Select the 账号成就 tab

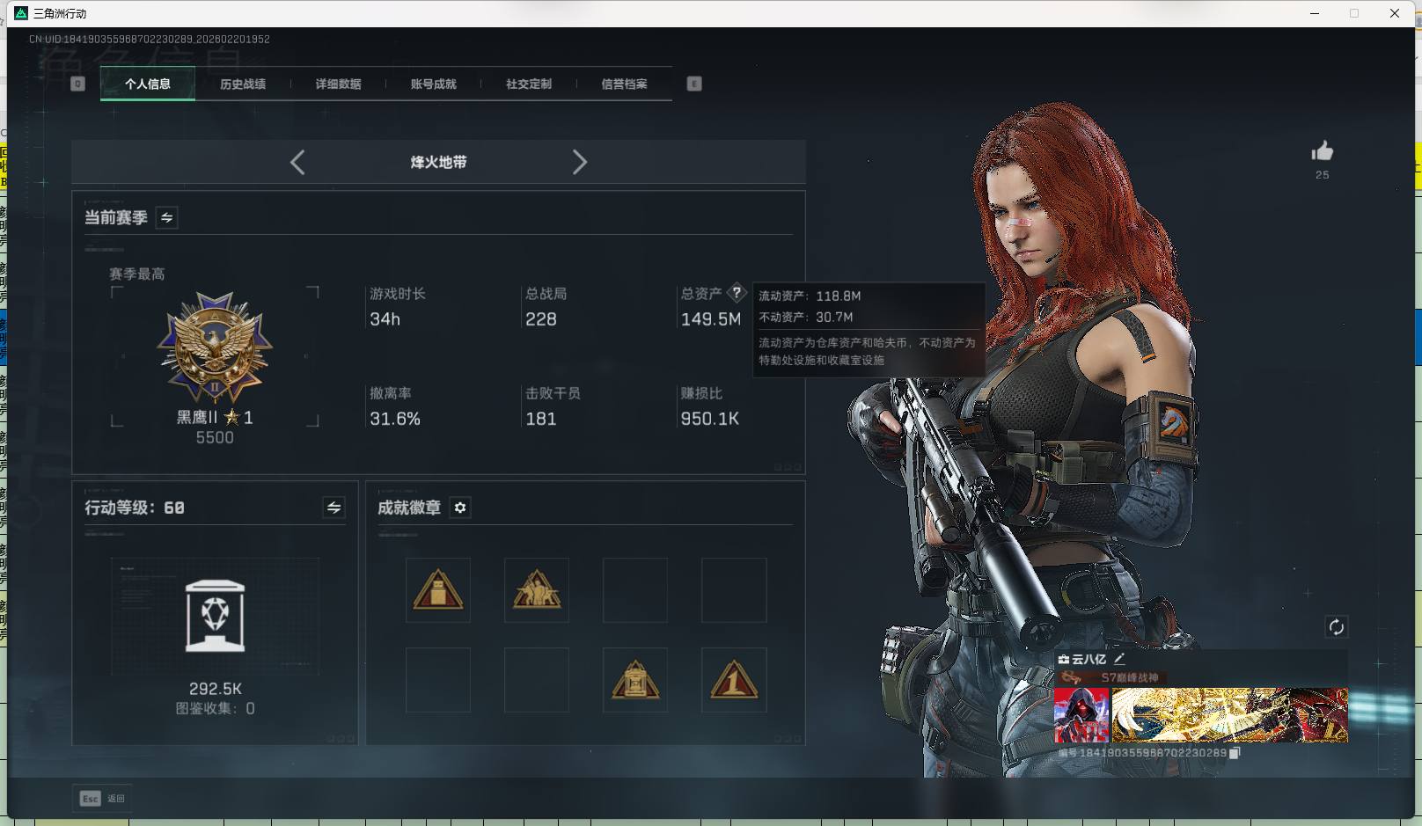coord(433,84)
